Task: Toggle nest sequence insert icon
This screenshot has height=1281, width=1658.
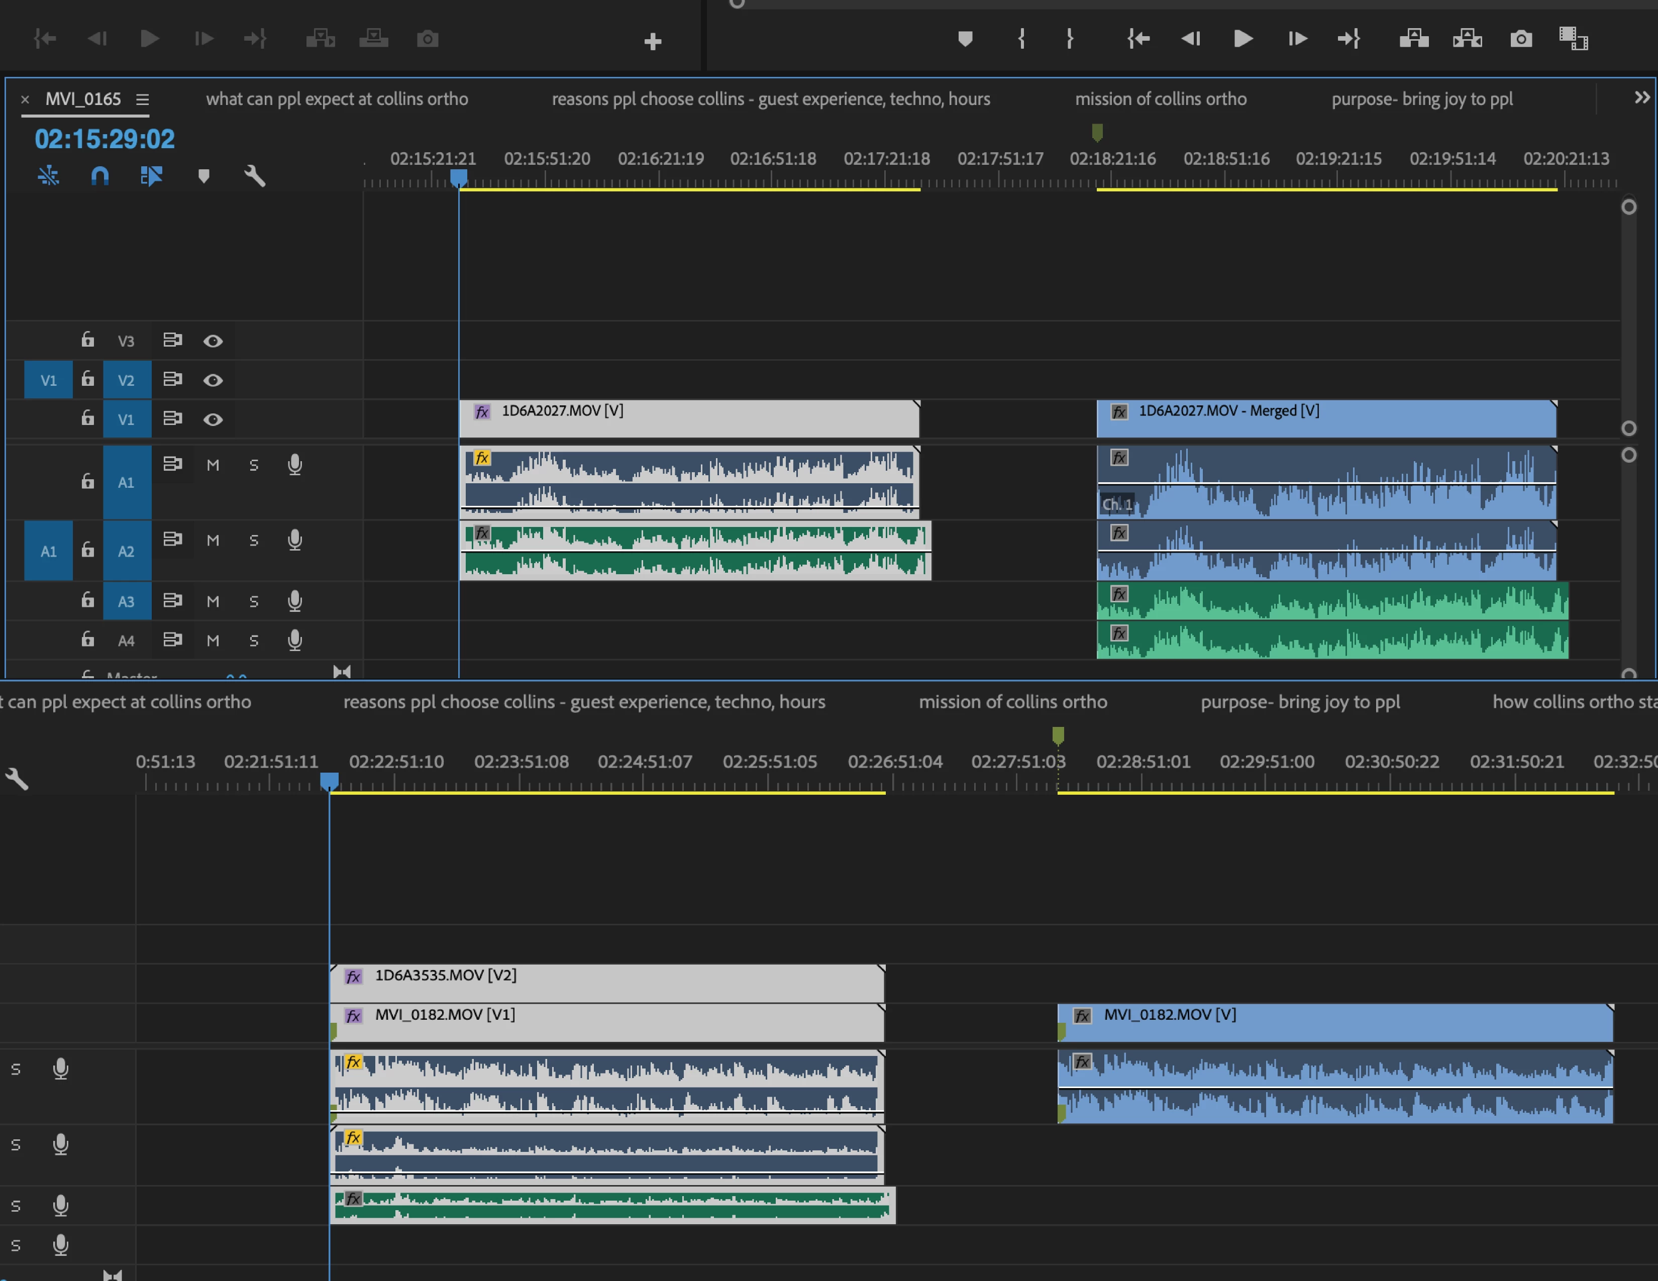Action: tap(49, 176)
